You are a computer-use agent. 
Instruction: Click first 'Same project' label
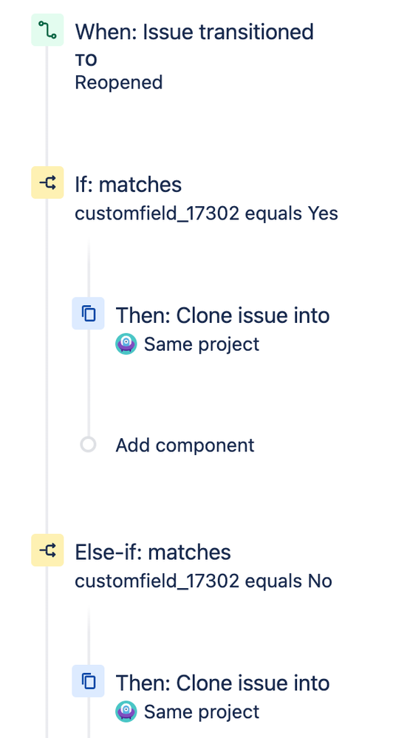[x=202, y=344]
